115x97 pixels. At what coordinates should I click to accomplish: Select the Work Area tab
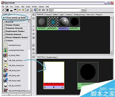pos(41,57)
